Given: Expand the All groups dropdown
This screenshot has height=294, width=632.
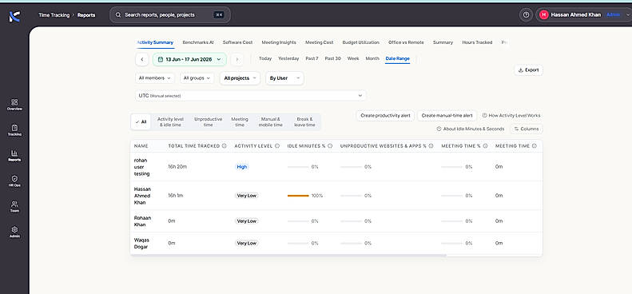Looking at the screenshot, I should (x=197, y=78).
